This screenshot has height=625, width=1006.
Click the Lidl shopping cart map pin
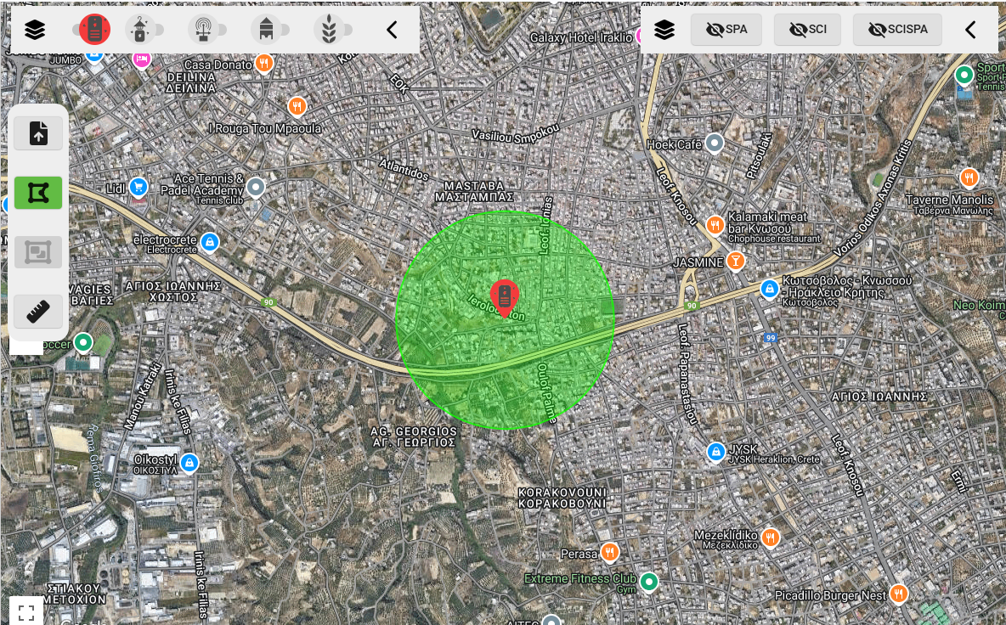pos(138,187)
